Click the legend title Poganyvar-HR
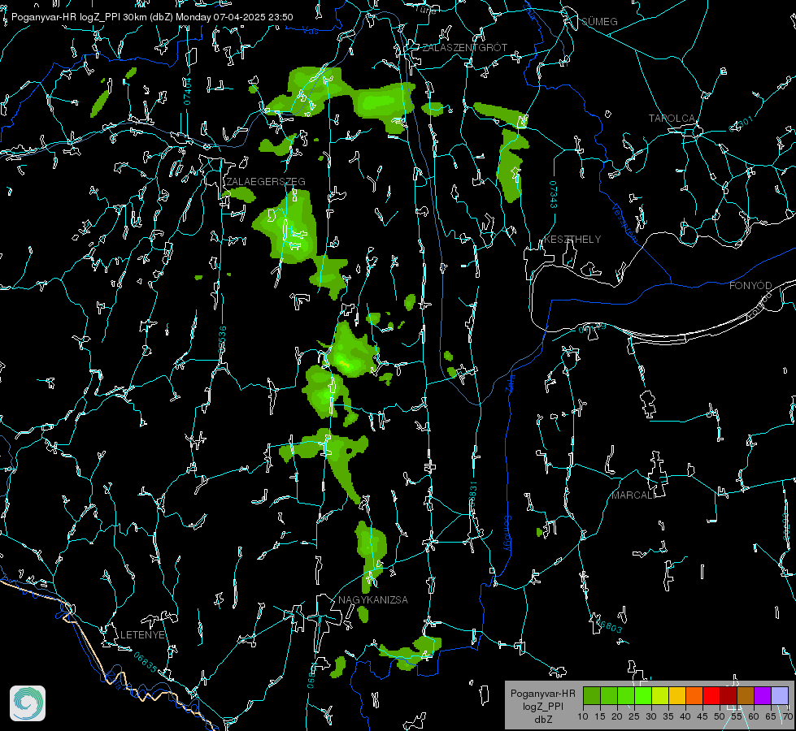 [x=542, y=694]
